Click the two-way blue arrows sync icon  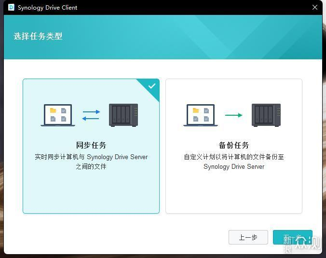(x=91, y=115)
